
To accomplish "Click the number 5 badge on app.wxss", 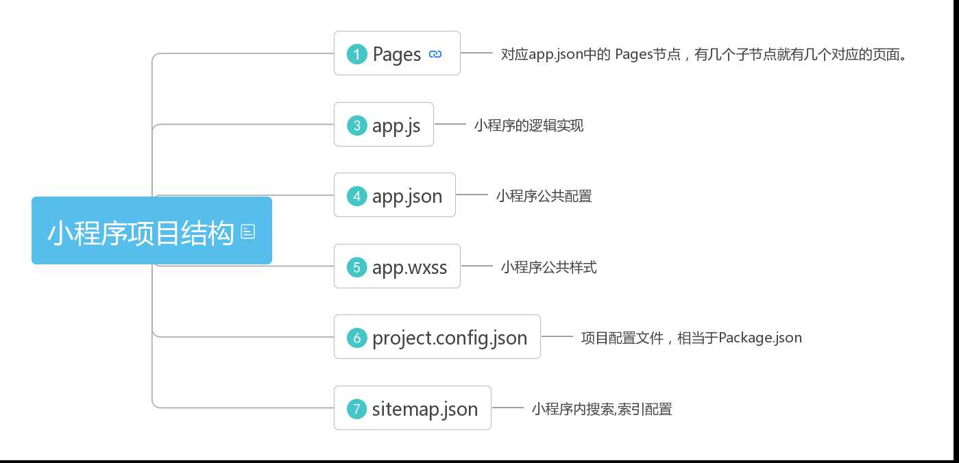I will tap(357, 267).
